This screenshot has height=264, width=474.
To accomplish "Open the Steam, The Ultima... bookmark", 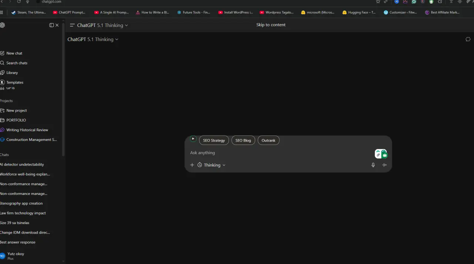I will (x=29, y=12).
